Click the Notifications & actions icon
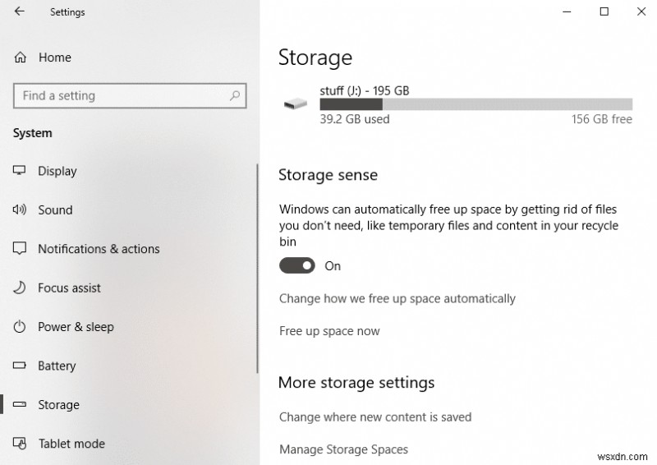The image size is (657, 465). [21, 249]
